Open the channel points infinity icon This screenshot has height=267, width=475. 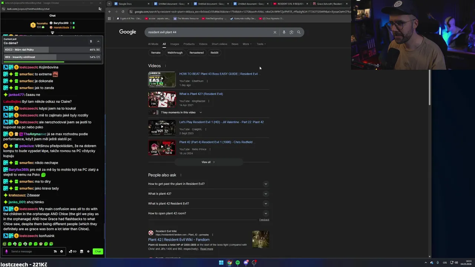click(x=73, y=251)
